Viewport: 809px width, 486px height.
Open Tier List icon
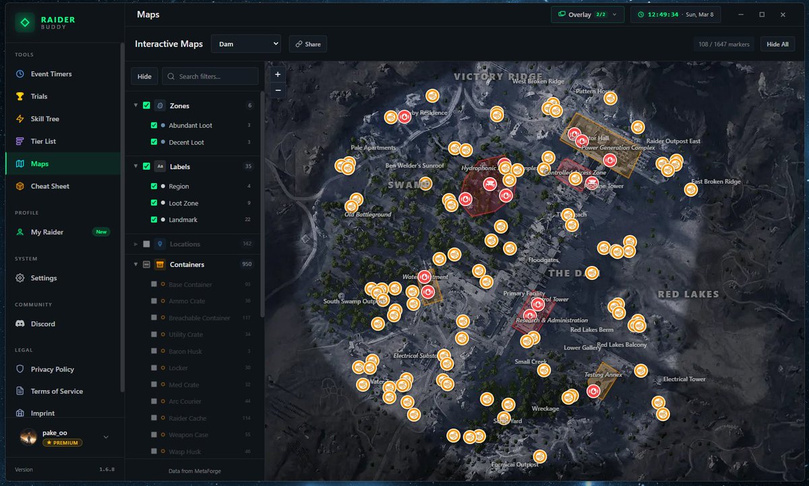click(20, 141)
